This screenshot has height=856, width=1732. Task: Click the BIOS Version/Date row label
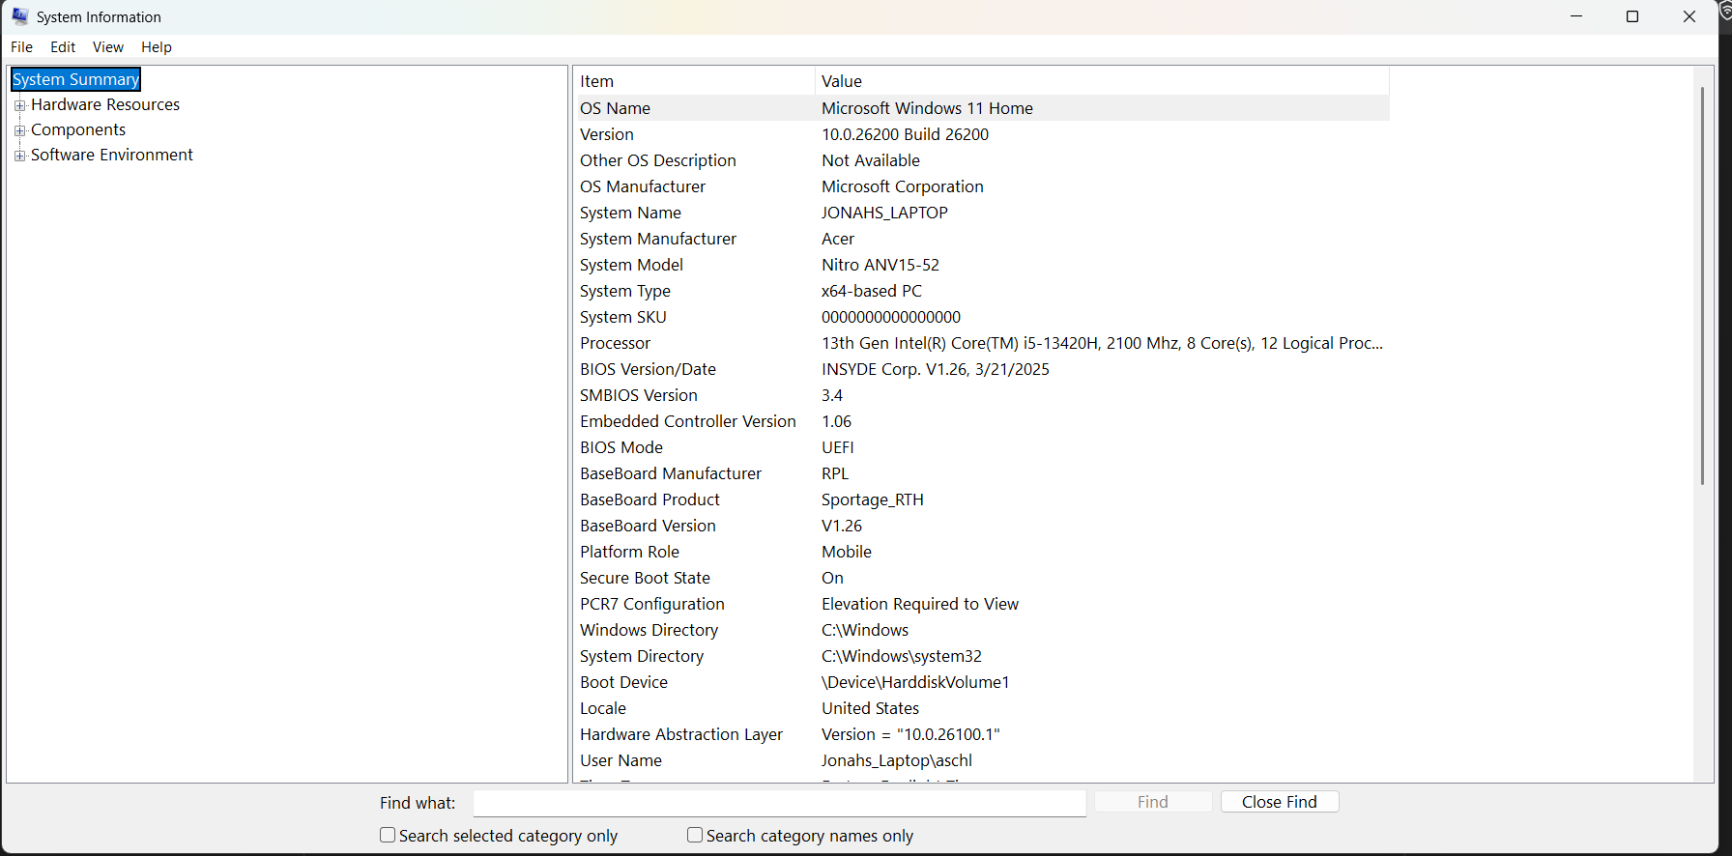point(649,369)
